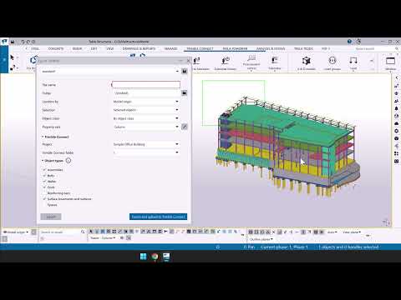The height and width of the screenshot is (300, 401).
Task: Open the people icon in the side pane
Action: [397, 101]
